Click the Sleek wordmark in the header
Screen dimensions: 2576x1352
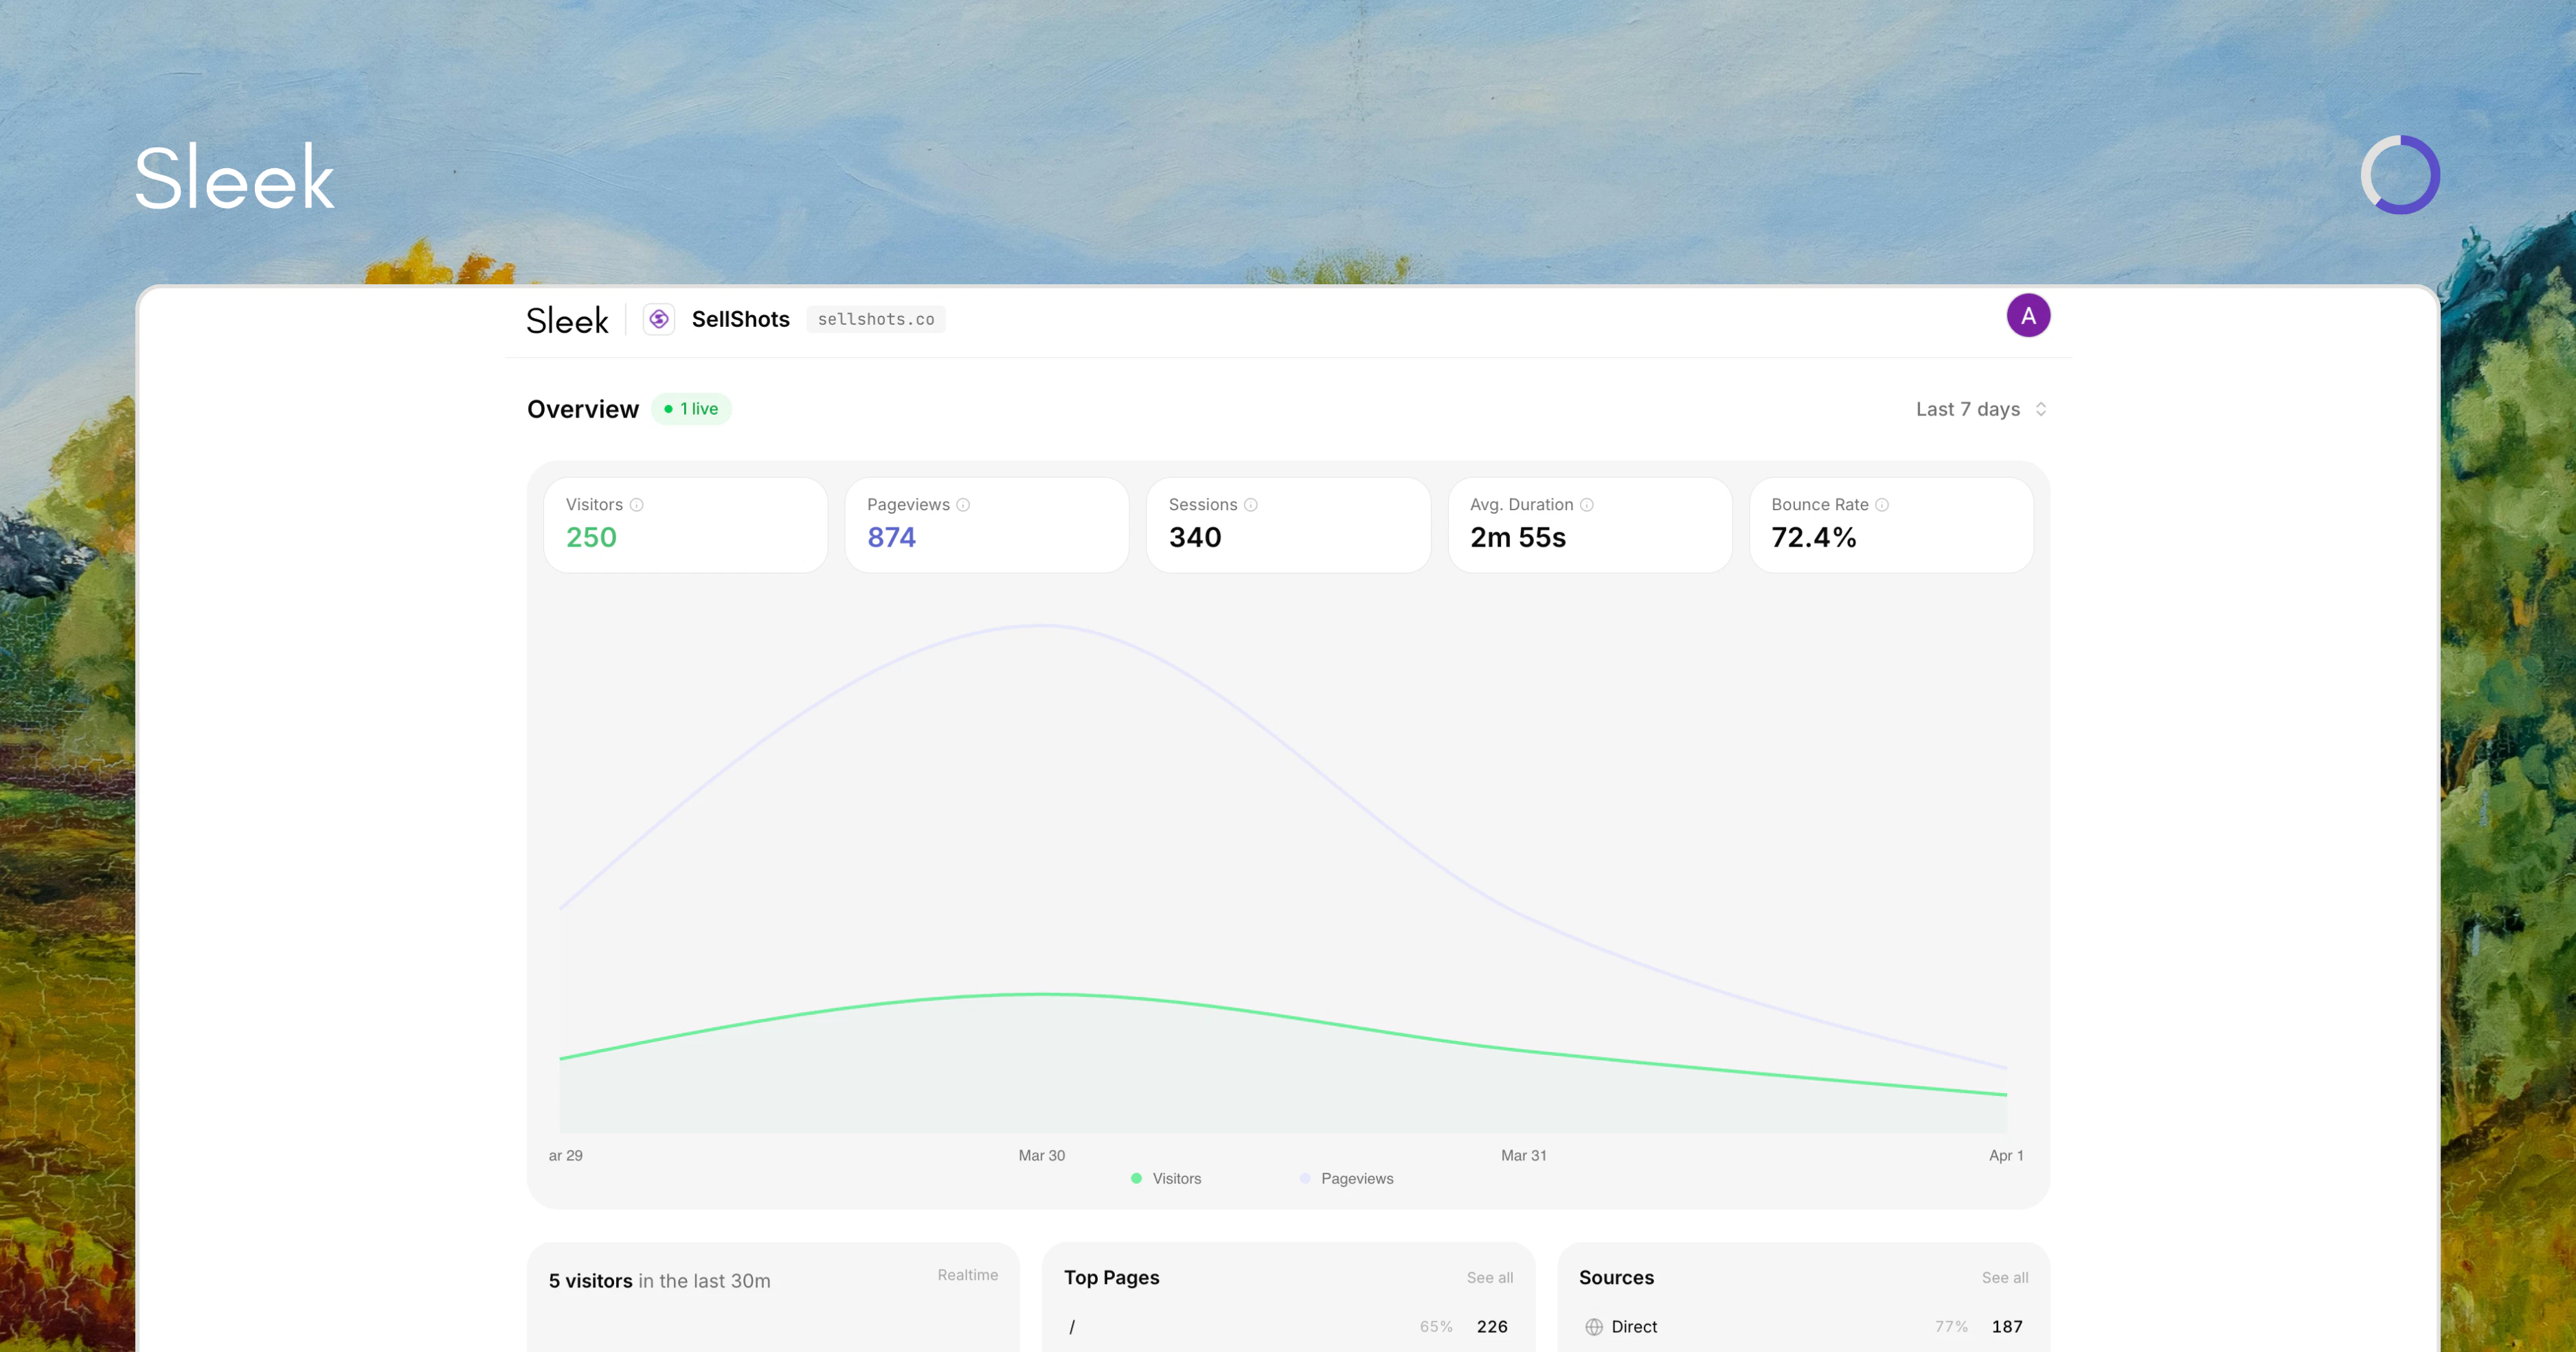(567, 320)
